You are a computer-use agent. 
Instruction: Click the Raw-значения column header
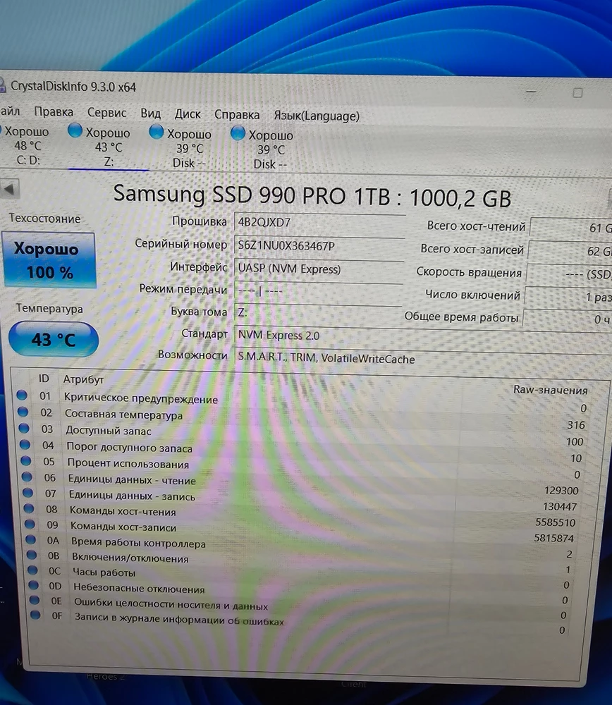click(x=551, y=390)
